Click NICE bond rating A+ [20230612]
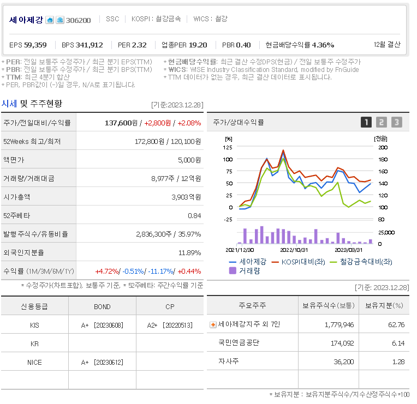Viewport: 417px width, 404px height. (102, 363)
